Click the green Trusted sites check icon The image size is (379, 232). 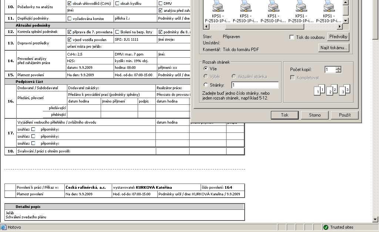click(x=326, y=227)
